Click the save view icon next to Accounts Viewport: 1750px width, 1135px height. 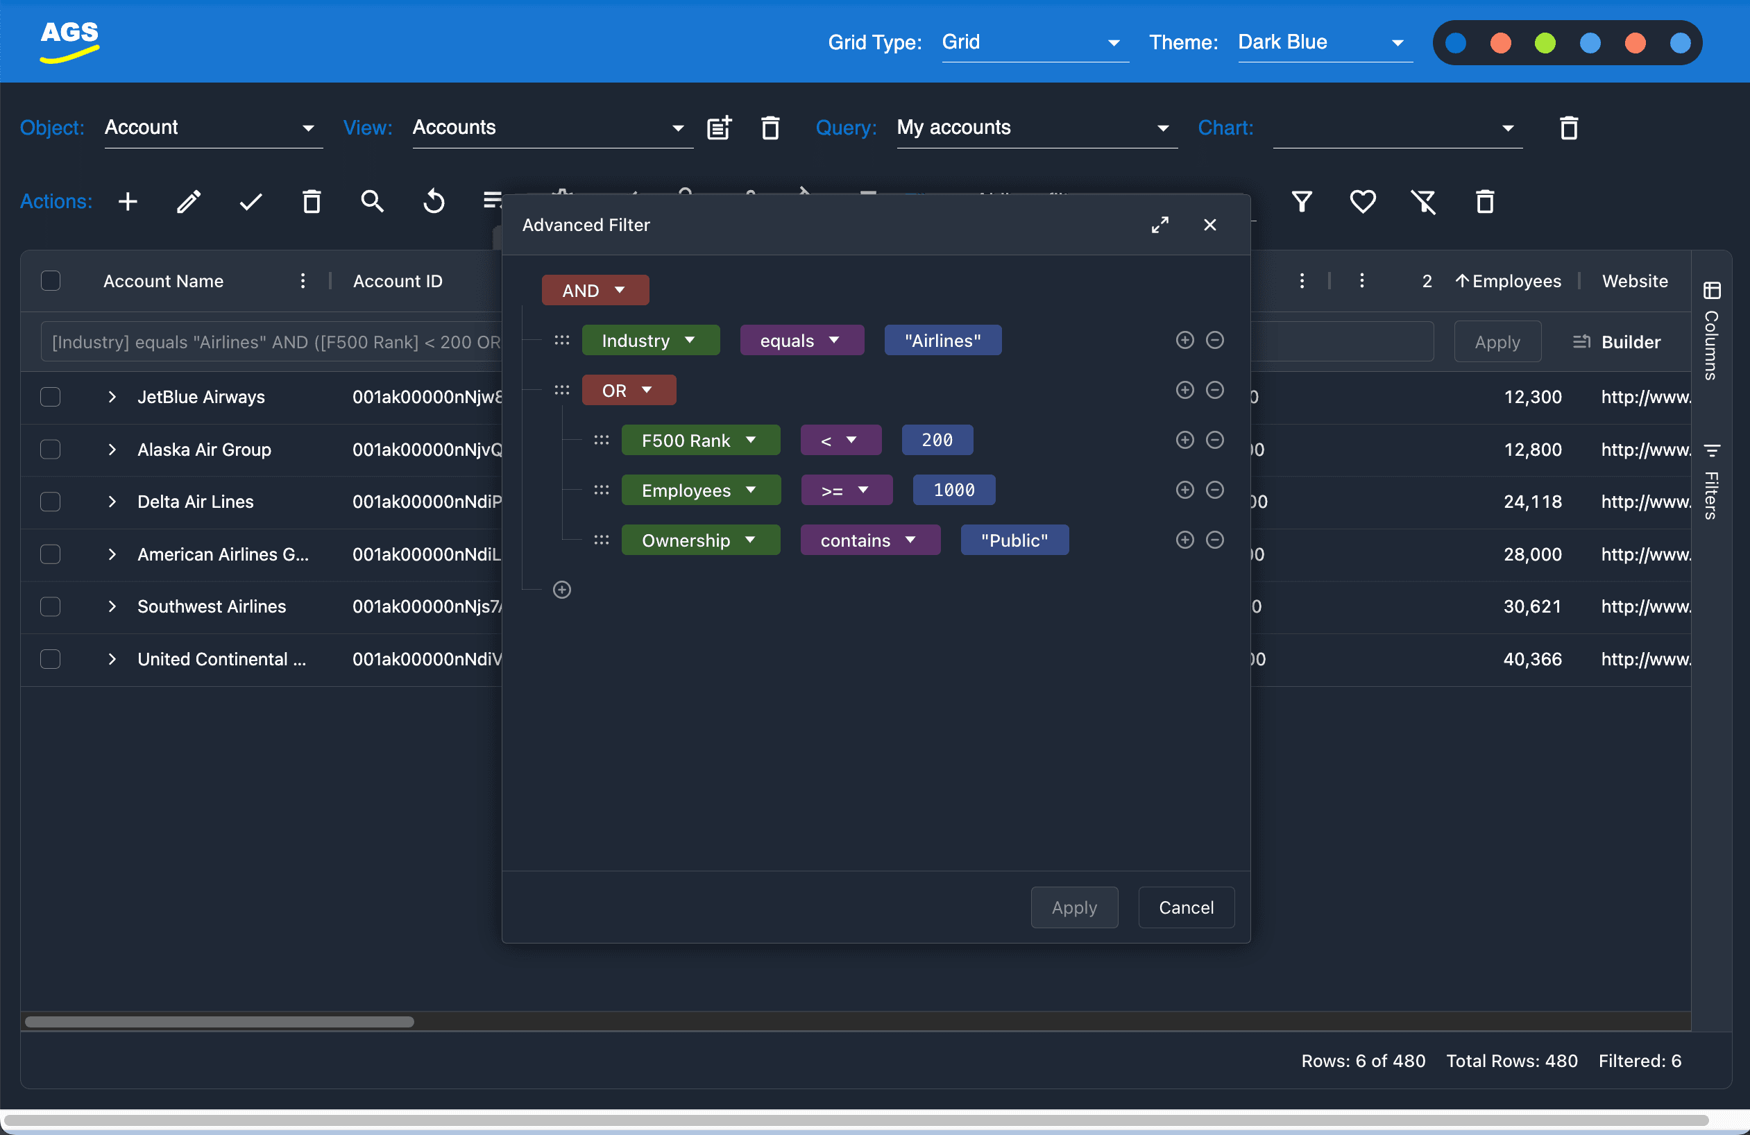tap(719, 128)
